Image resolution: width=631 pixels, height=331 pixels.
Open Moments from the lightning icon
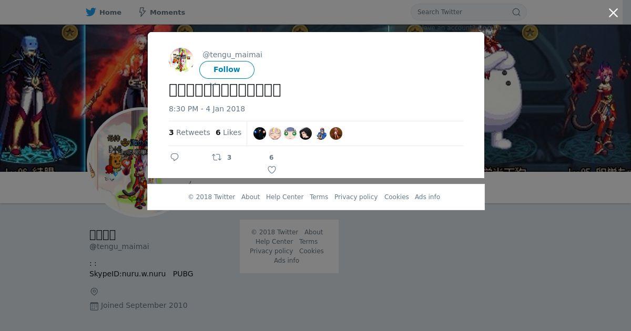click(x=142, y=12)
